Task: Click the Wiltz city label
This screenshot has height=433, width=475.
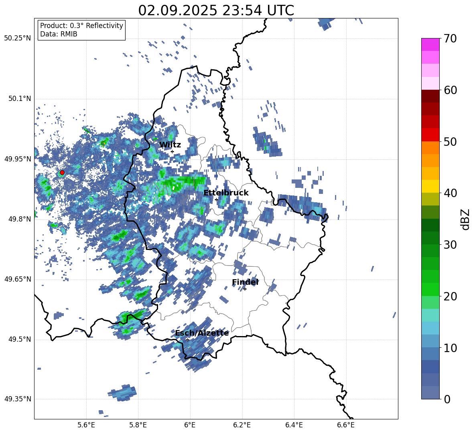Action: click(170, 145)
